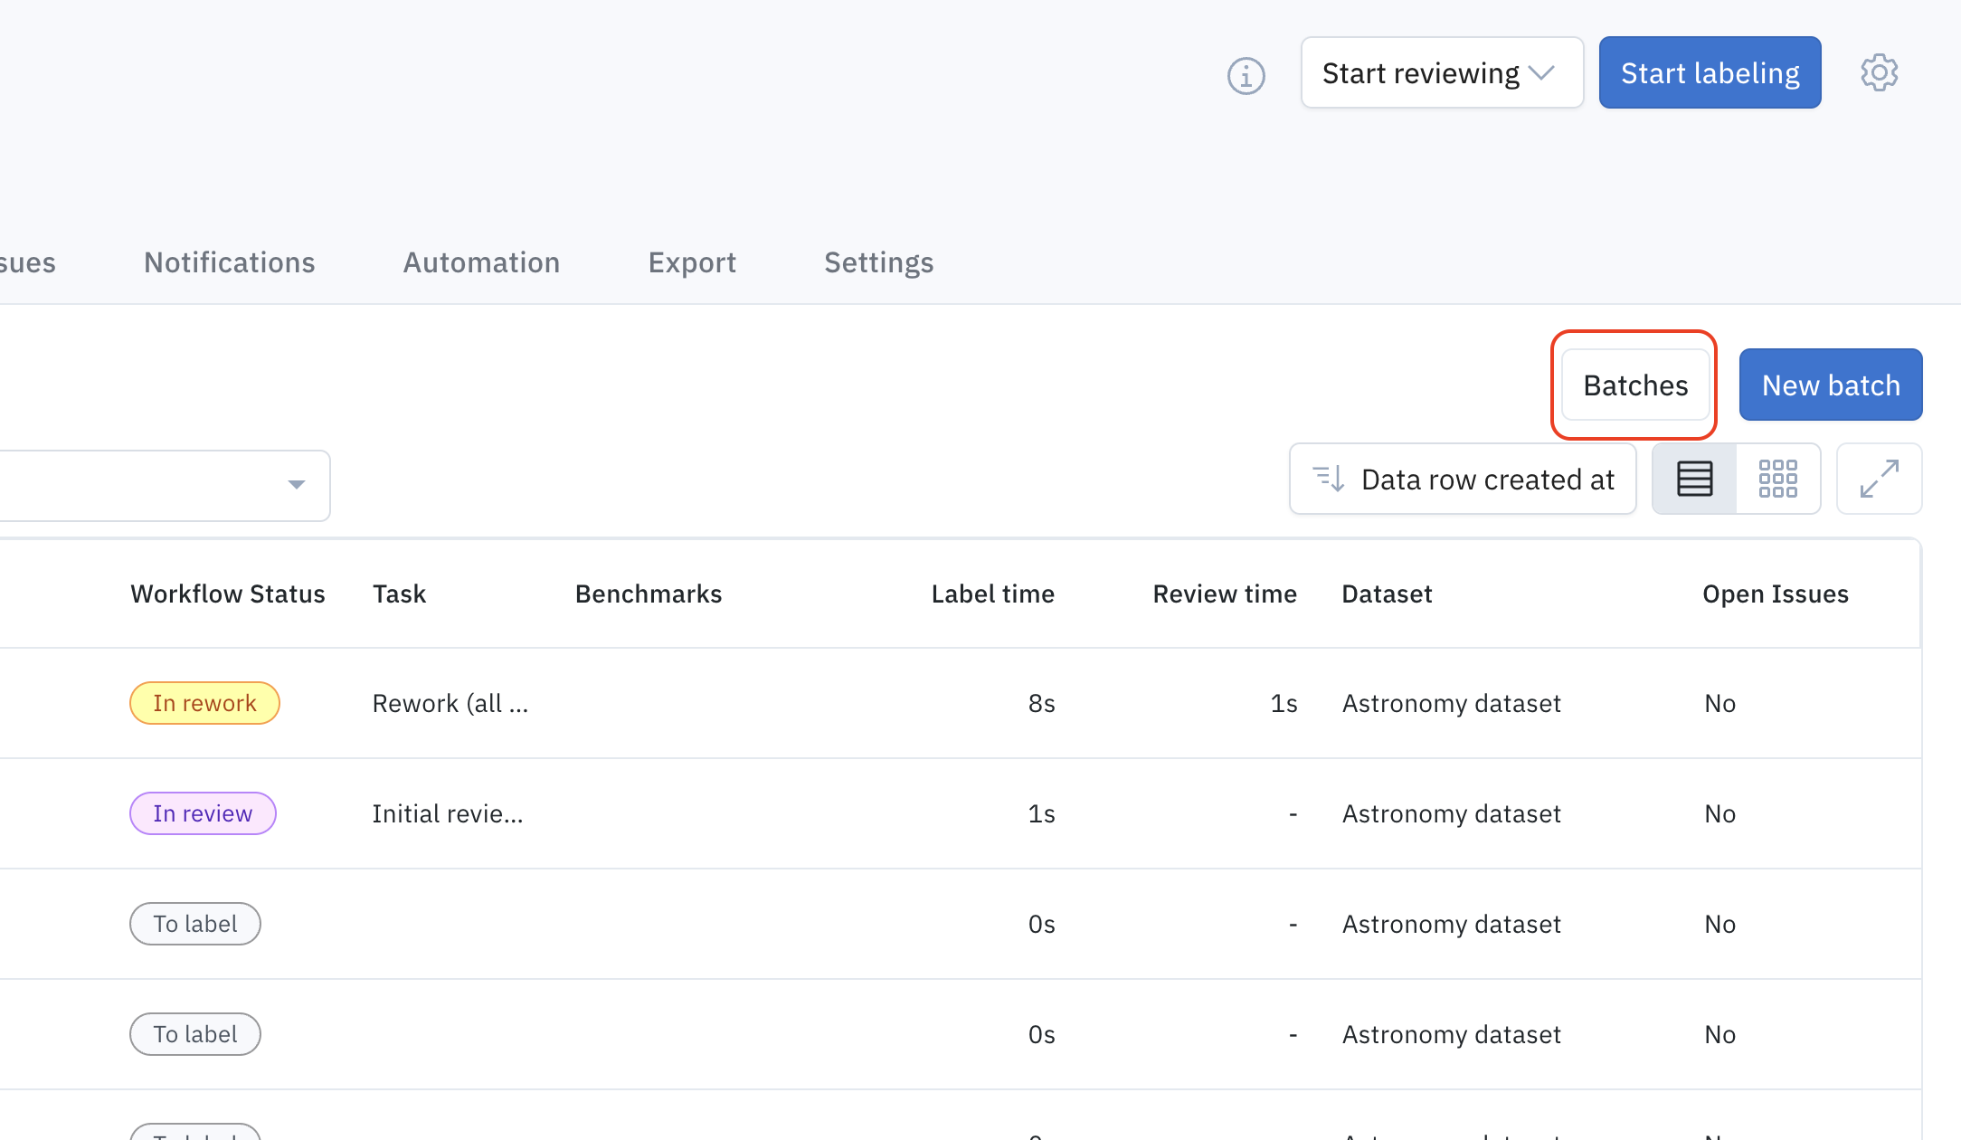This screenshot has width=1961, height=1140.
Task: Switch to grid view layout
Action: click(x=1777, y=479)
